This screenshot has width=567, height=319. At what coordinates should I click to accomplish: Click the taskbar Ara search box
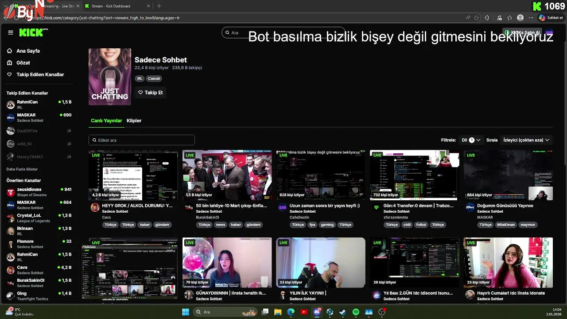coord(225,312)
